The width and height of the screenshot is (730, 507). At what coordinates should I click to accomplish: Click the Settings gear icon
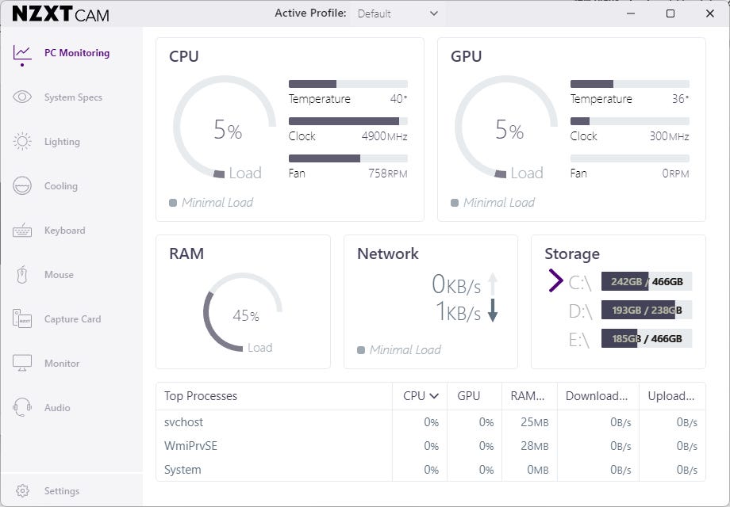(x=22, y=490)
